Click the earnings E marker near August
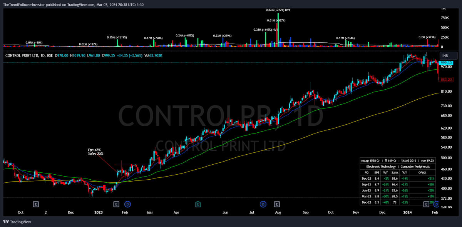Image resolution: width=462 pixels, height=227 pixels. (x=276, y=204)
